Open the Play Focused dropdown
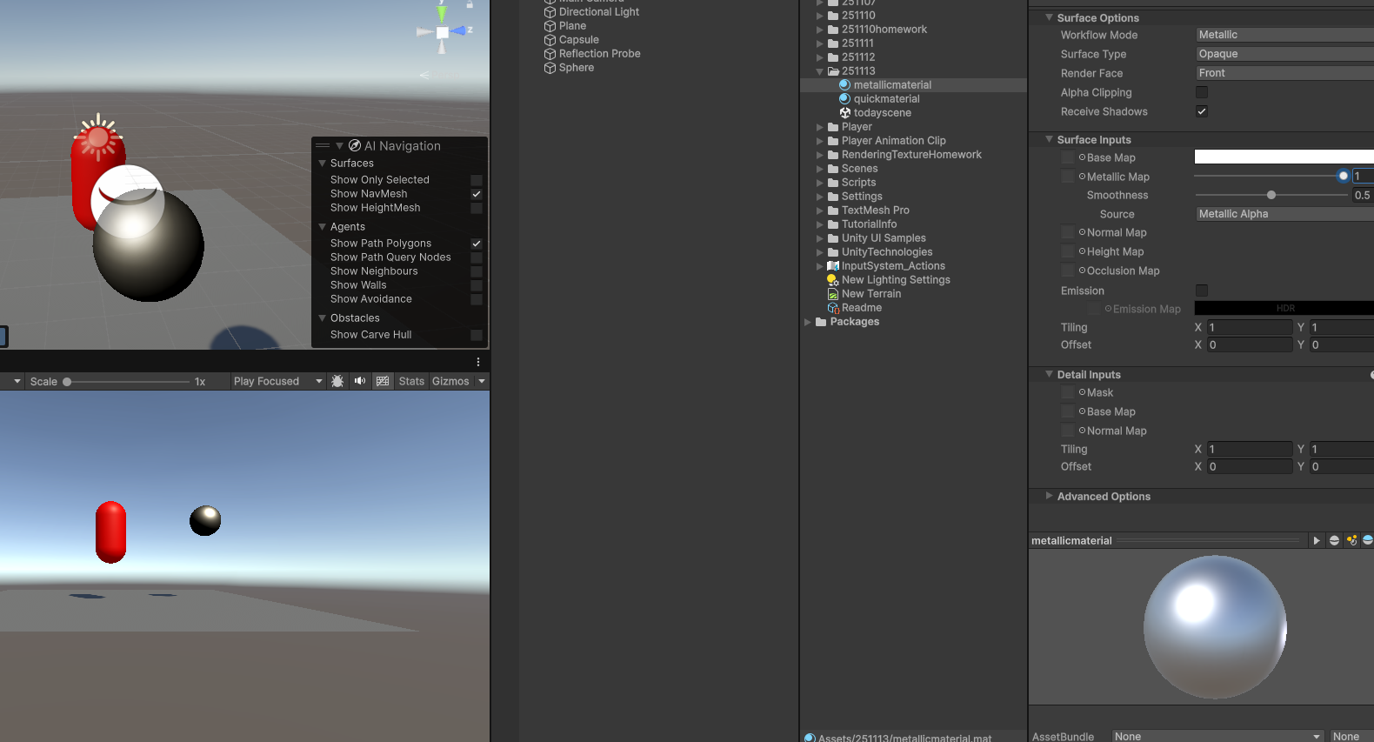Viewport: 1374px width, 742px height. (x=277, y=381)
